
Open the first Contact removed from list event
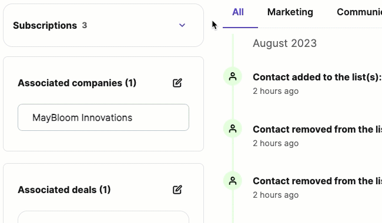coord(317,129)
